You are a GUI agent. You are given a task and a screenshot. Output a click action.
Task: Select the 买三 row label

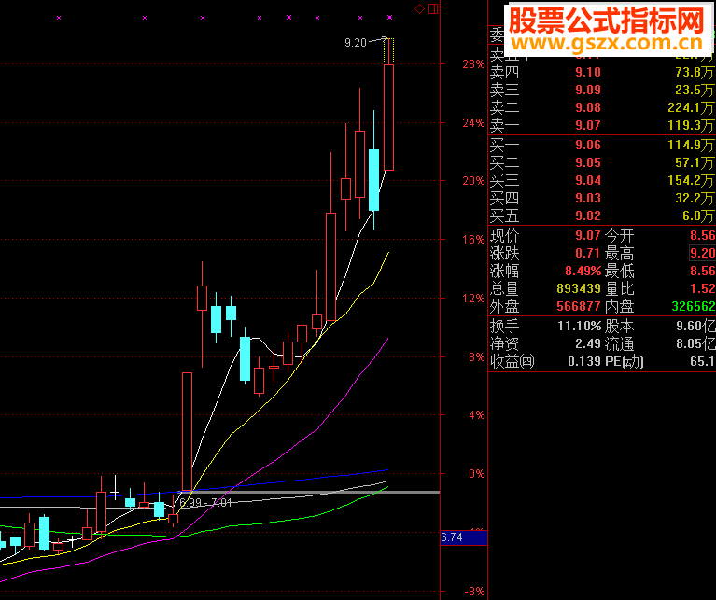point(504,181)
